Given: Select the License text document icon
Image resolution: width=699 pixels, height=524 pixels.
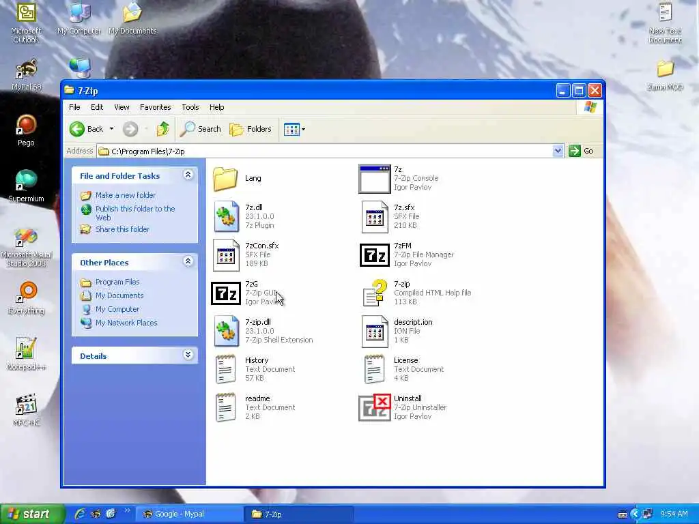Looking at the screenshot, I should coord(375,369).
